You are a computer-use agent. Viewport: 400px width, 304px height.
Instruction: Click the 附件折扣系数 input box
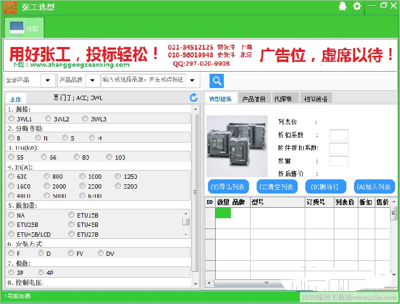click(339, 148)
